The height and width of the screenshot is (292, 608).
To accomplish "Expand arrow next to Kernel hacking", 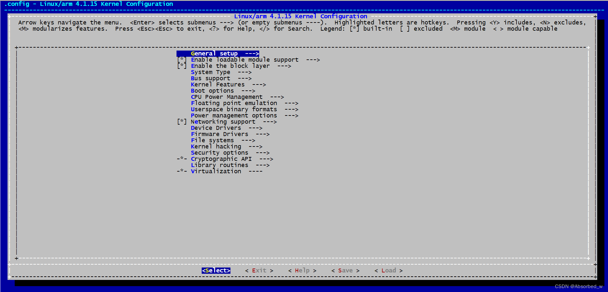I will click(255, 146).
